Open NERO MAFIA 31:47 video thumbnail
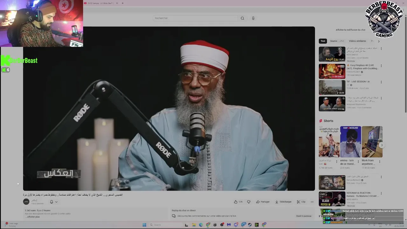This screenshot has width=407, height=229. point(332,54)
